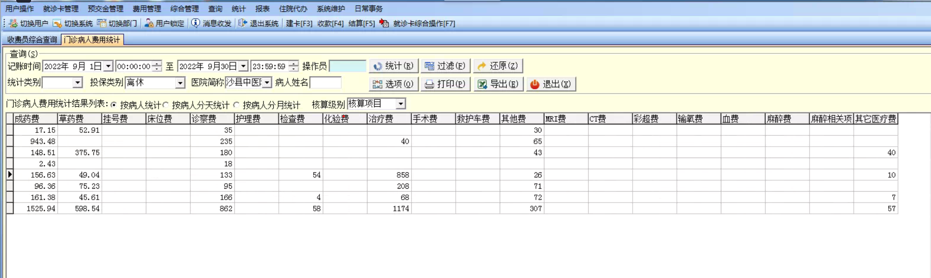931x278 pixels.
Task: Click the 操作员 input field
Action: tap(348, 66)
